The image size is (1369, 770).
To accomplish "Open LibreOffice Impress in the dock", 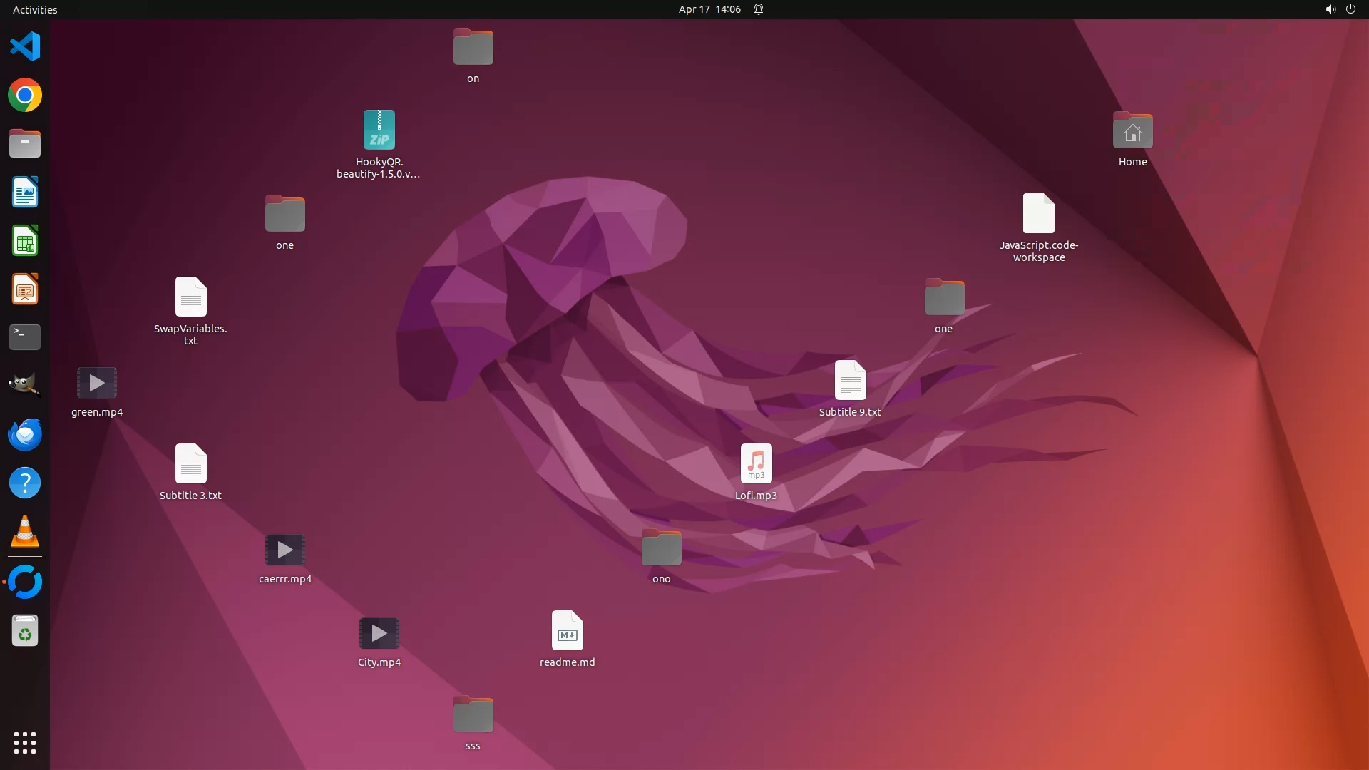I will 25,289.
